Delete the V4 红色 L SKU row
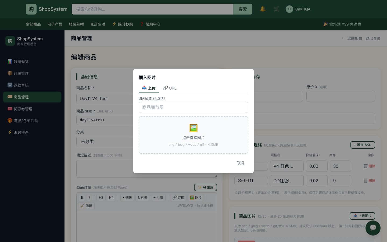Viewport: 387px width, 242px height. pos(369,166)
